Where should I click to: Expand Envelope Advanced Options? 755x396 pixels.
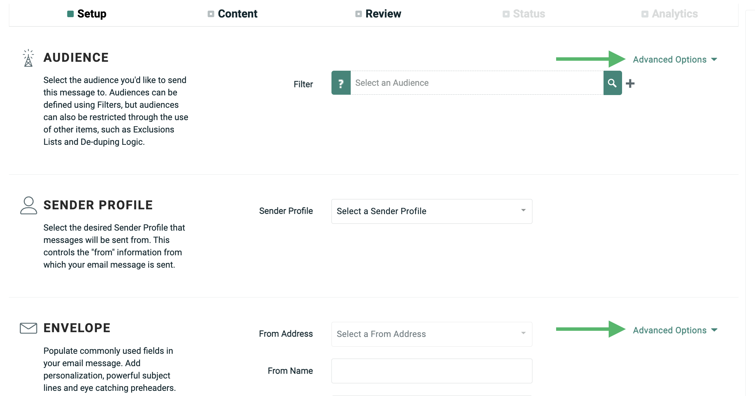pyautogui.click(x=675, y=330)
